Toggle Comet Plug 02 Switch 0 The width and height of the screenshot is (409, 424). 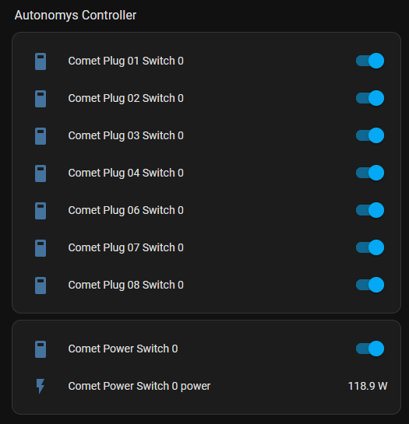point(370,98)
